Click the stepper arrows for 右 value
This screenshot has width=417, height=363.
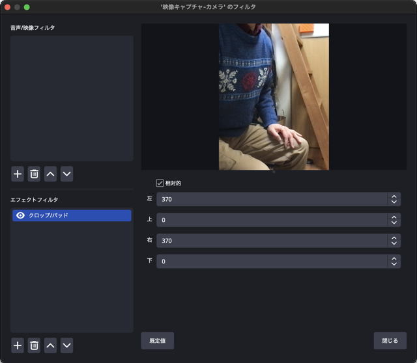(x=394, y=241)
